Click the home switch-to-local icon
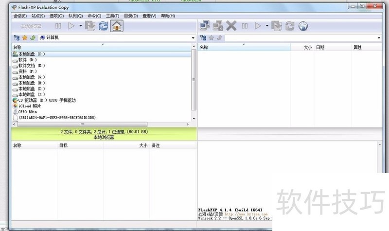This screenshot has height=231, width=389. point(117,26)
